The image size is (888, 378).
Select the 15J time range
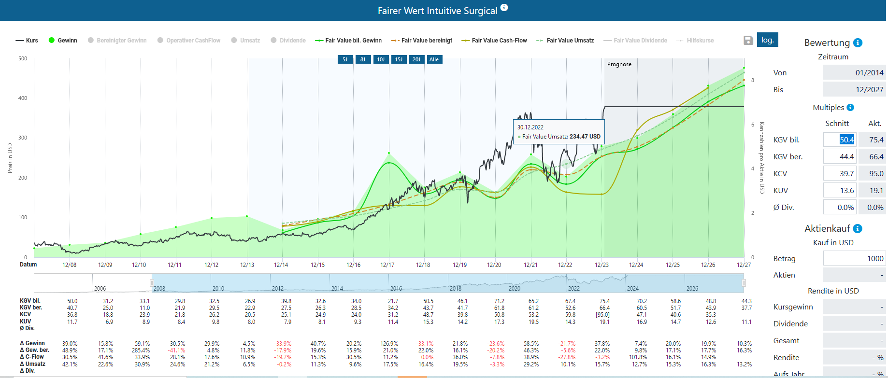pos(399,59)
